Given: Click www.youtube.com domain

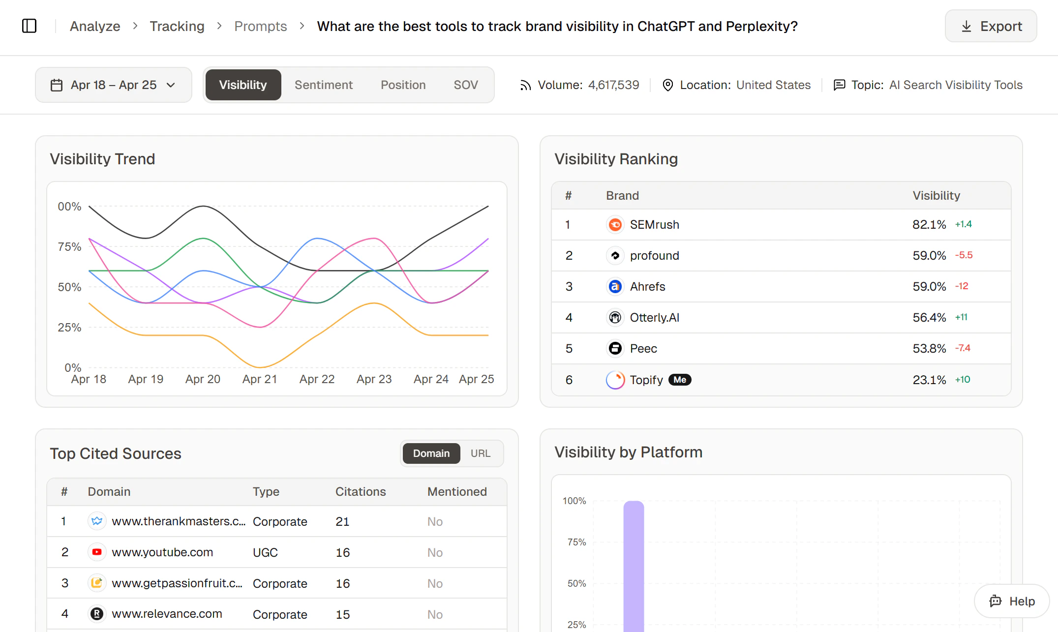Looking at the screenshot, I should pyautogui.click(x=162, y=552).
